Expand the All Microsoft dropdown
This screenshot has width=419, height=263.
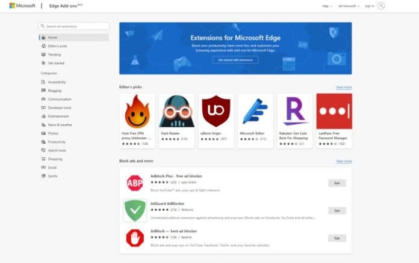point(348,6)
